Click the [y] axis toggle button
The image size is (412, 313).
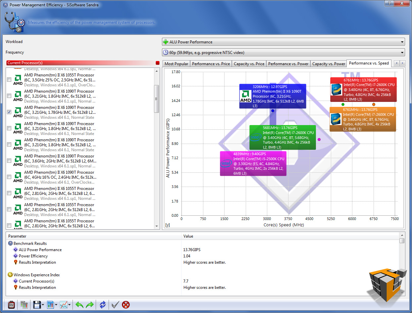coord(168,225)
